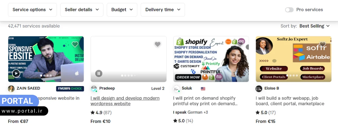
Task: Click heart icon on Pradeep's WordPress gig
Action: click(x=157, y=44)
